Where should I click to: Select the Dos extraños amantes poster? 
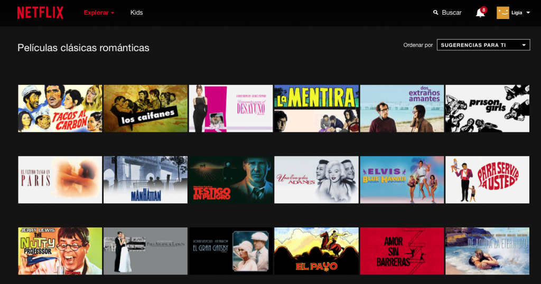point(402,109)
